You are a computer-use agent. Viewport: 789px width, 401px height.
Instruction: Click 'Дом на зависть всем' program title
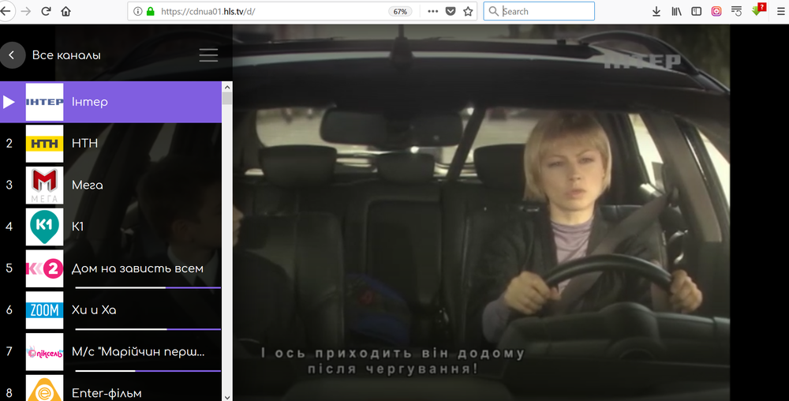coord(137,268)
